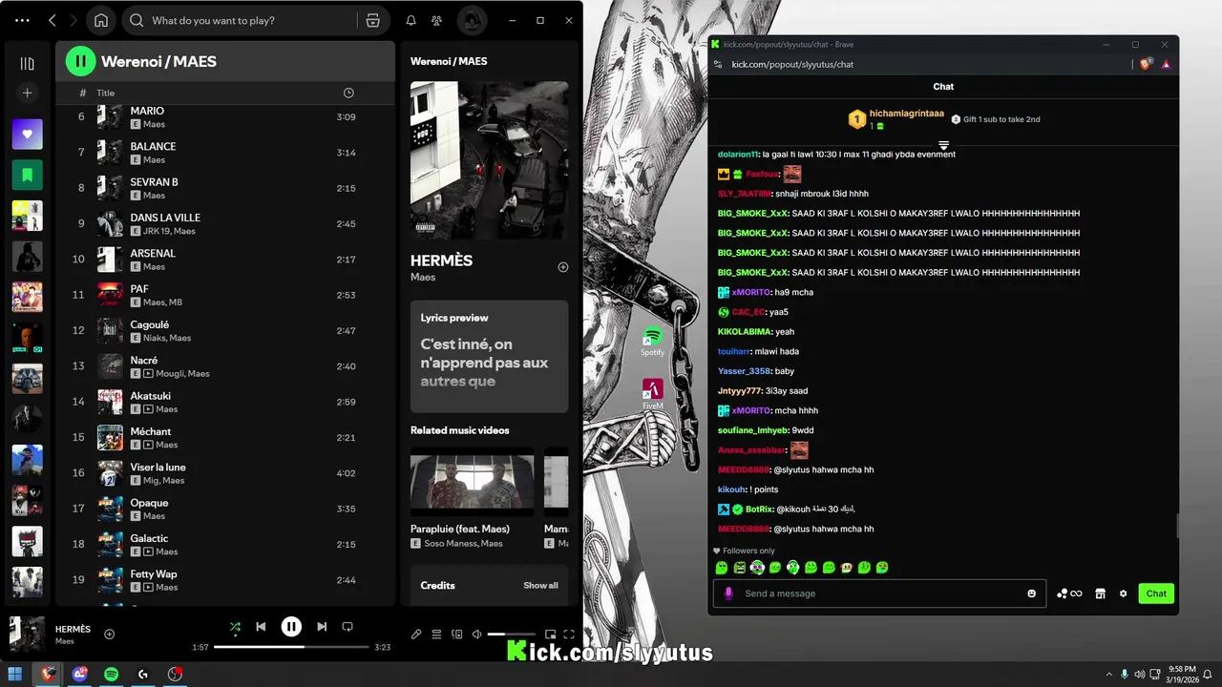
Task: Open artist link 'JRK 19'
Action: [157, 231]
